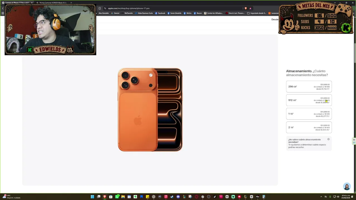Choose the 512 GB storage option
This screenshot has width=356, height=200.
tap(309, 100)
